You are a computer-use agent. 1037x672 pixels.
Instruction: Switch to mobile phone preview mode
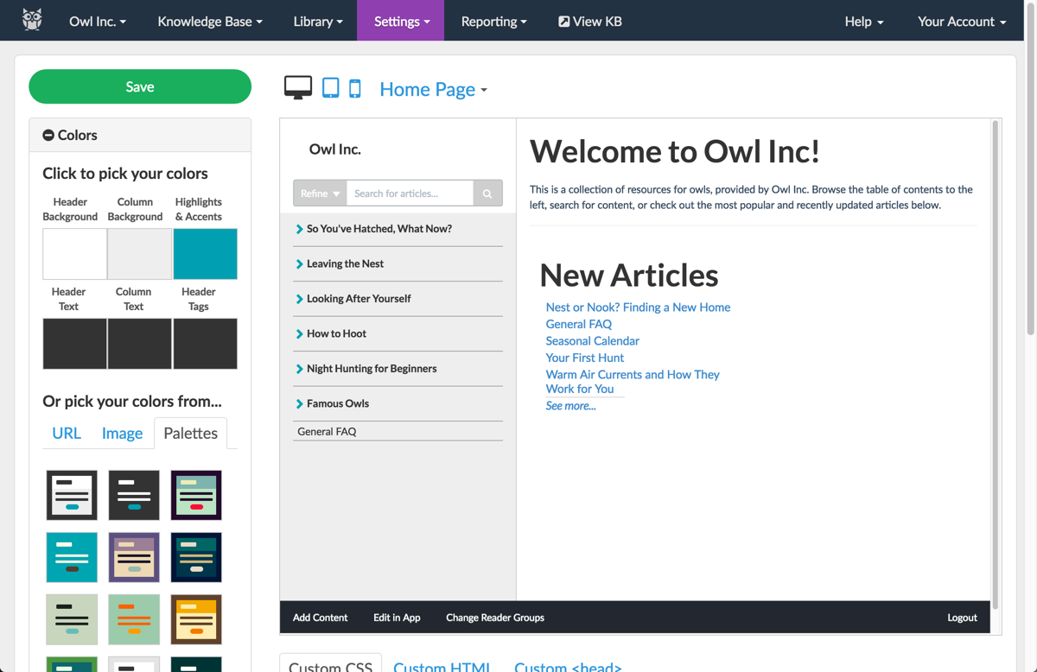click(355, 87)
